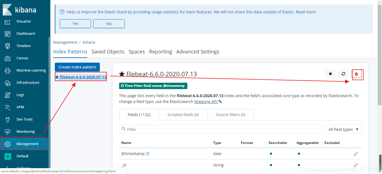
Task: Click the @timestamp field name
Action: [x=133, y=154]
